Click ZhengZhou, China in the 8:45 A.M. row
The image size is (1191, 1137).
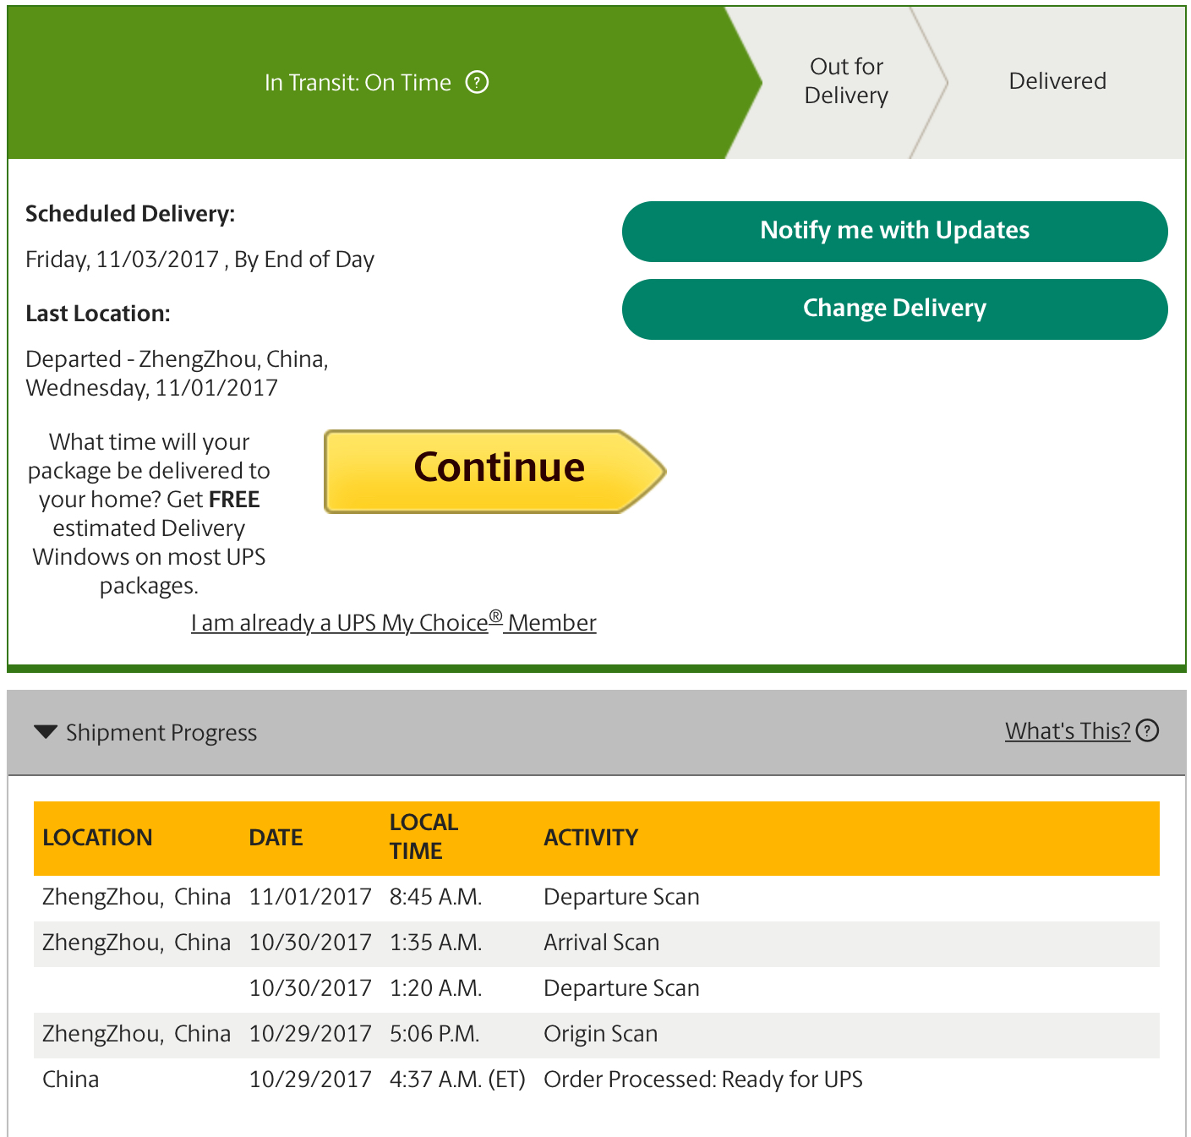[136, 897]
